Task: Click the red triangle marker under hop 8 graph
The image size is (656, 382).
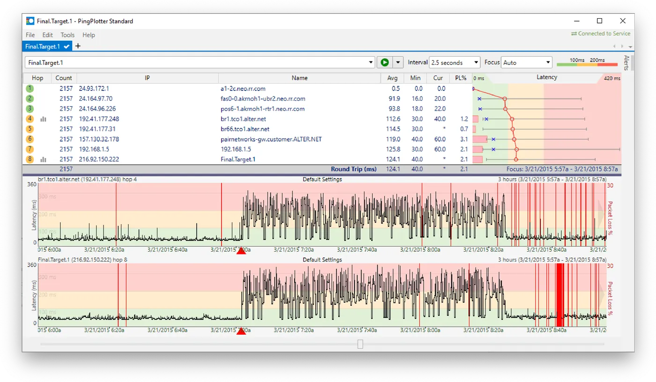Action: click(241, 331)
